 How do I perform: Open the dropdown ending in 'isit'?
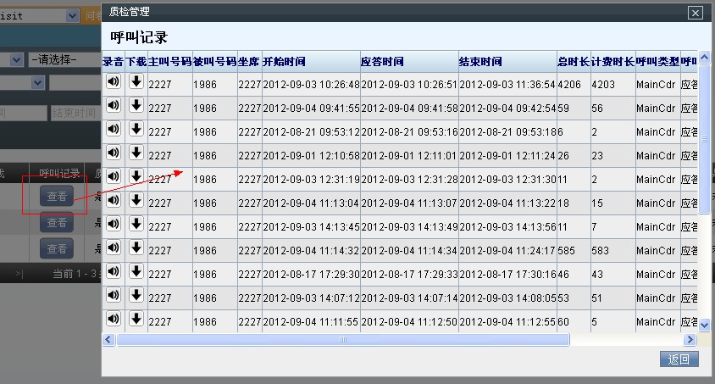tap(40, 16)
